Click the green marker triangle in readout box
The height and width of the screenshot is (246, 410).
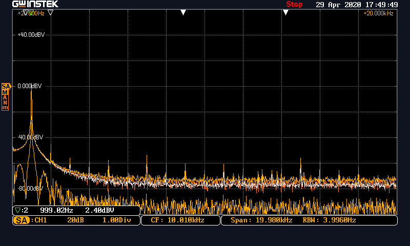coord(18,211)
